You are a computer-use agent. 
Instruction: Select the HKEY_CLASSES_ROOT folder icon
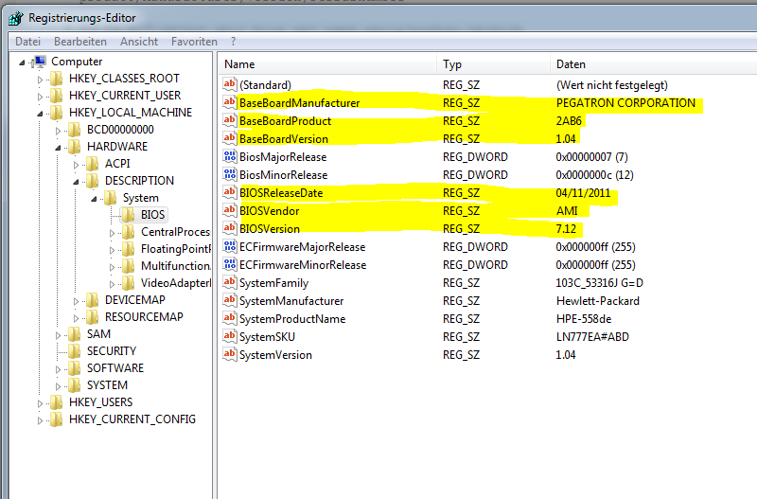(57, 79)
